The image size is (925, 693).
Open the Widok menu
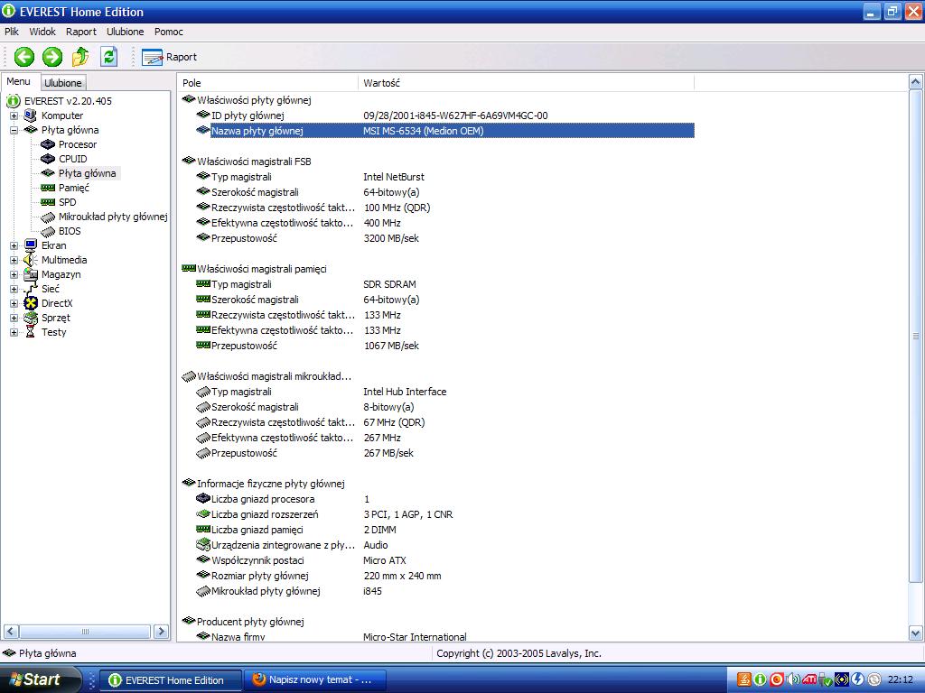(42, 32)
